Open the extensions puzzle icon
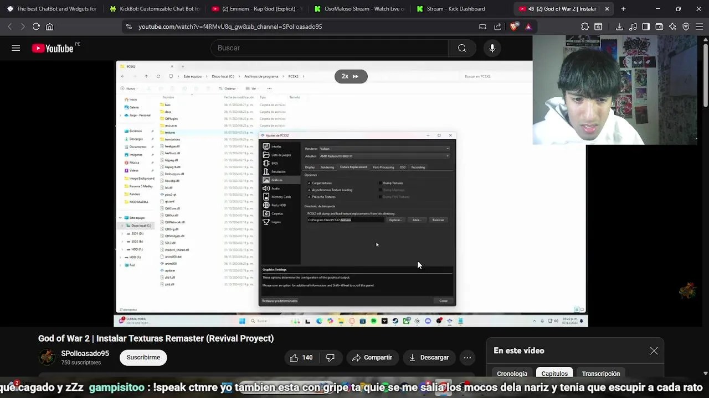This screenshot has width=709, height=398. point(585,27)
